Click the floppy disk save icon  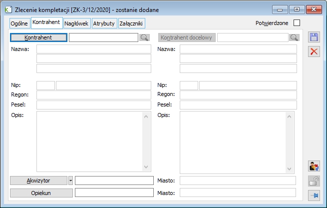coord(314,37)
